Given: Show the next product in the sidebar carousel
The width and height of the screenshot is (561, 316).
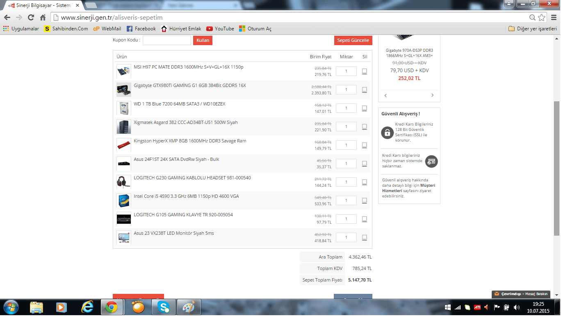Looking at the screenshot, I should (x=432, y=96).
